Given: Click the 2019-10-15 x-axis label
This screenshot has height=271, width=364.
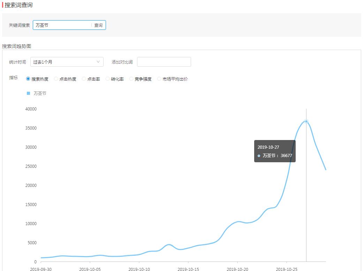Looking at the screenshot, I should pos(188,269).
